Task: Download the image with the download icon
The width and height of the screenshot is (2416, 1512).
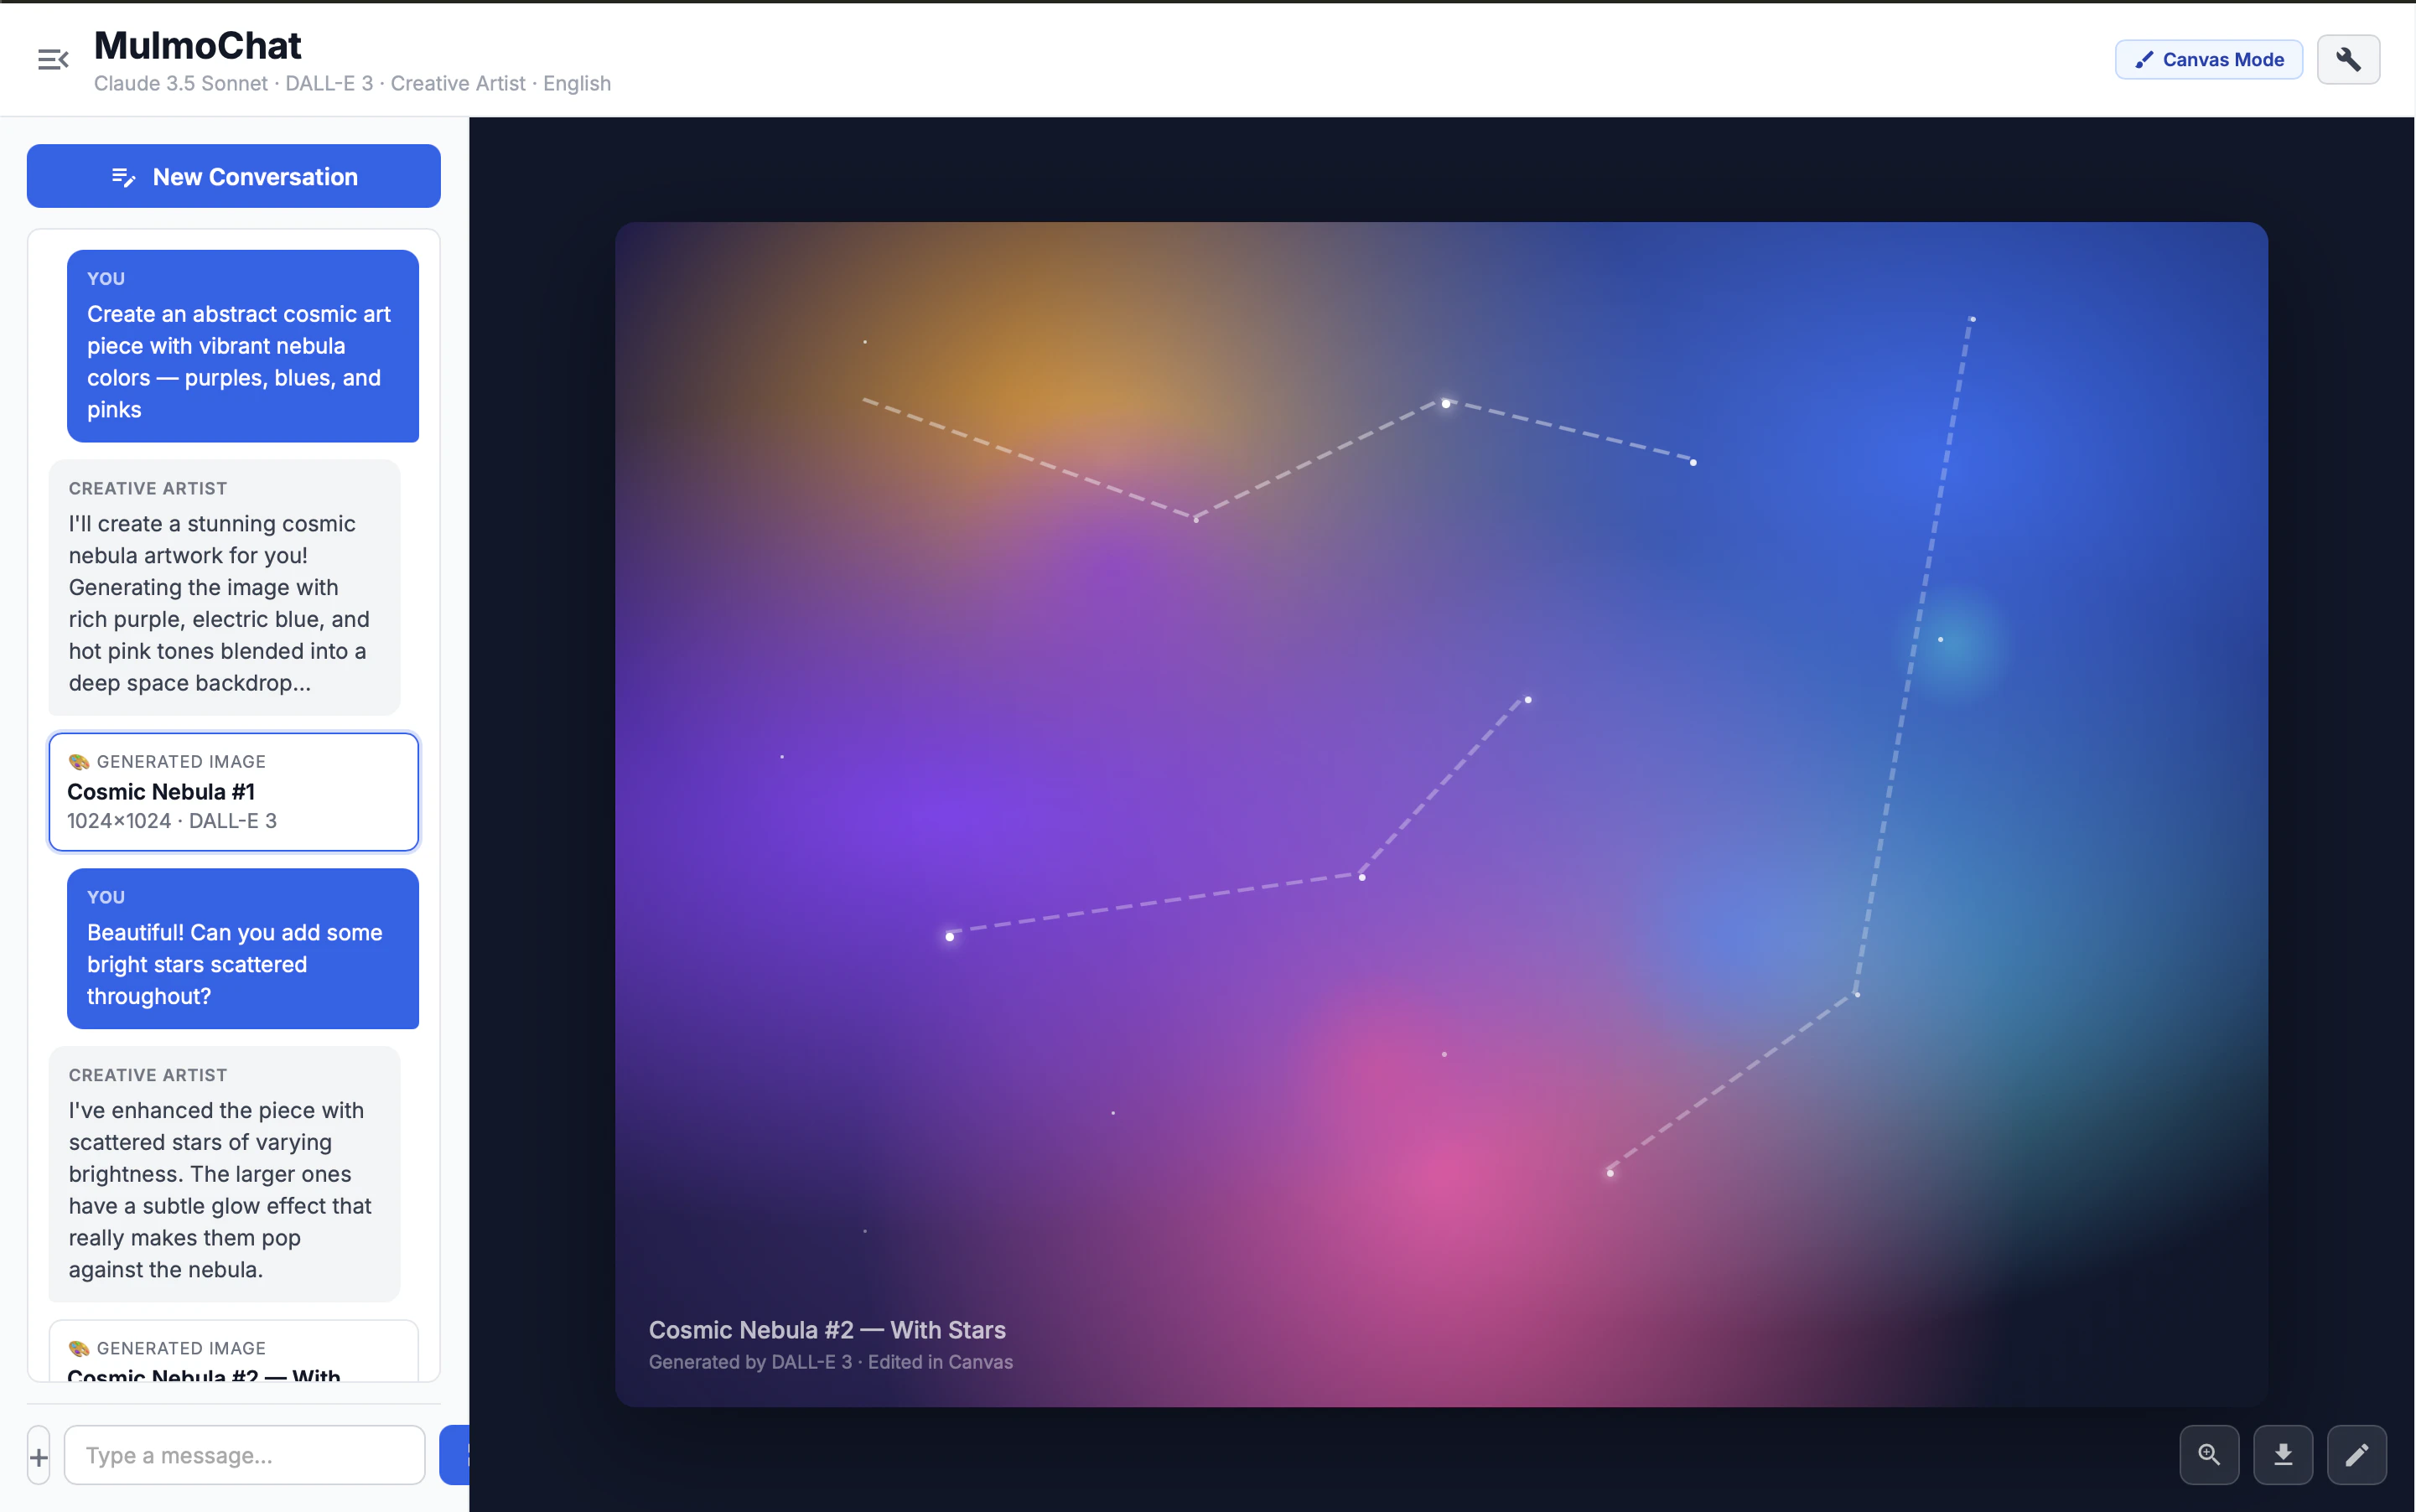Action: point(2283,1454)
